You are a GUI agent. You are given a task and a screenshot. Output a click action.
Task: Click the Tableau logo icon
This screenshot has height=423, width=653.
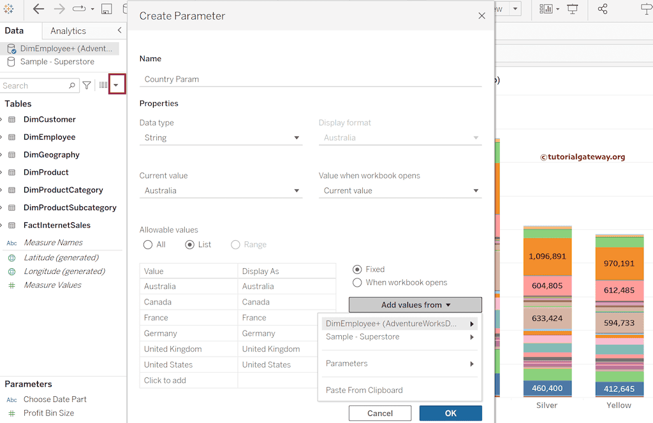[9, 9]
